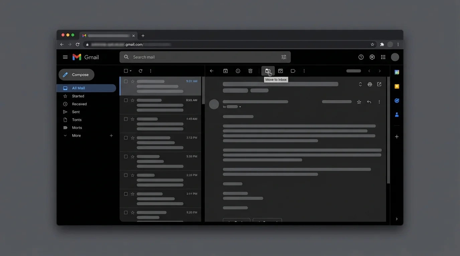
Task: Click the reply arrow icon
Action: coord(369,102)
